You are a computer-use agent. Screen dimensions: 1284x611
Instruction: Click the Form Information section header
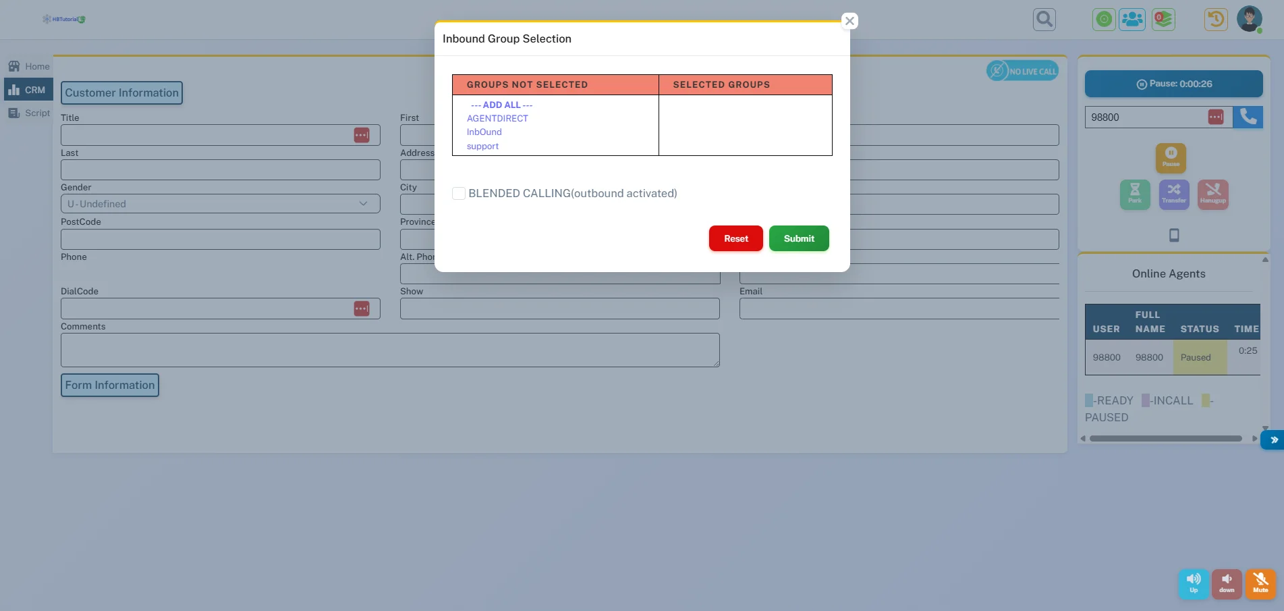click(110, 385)
